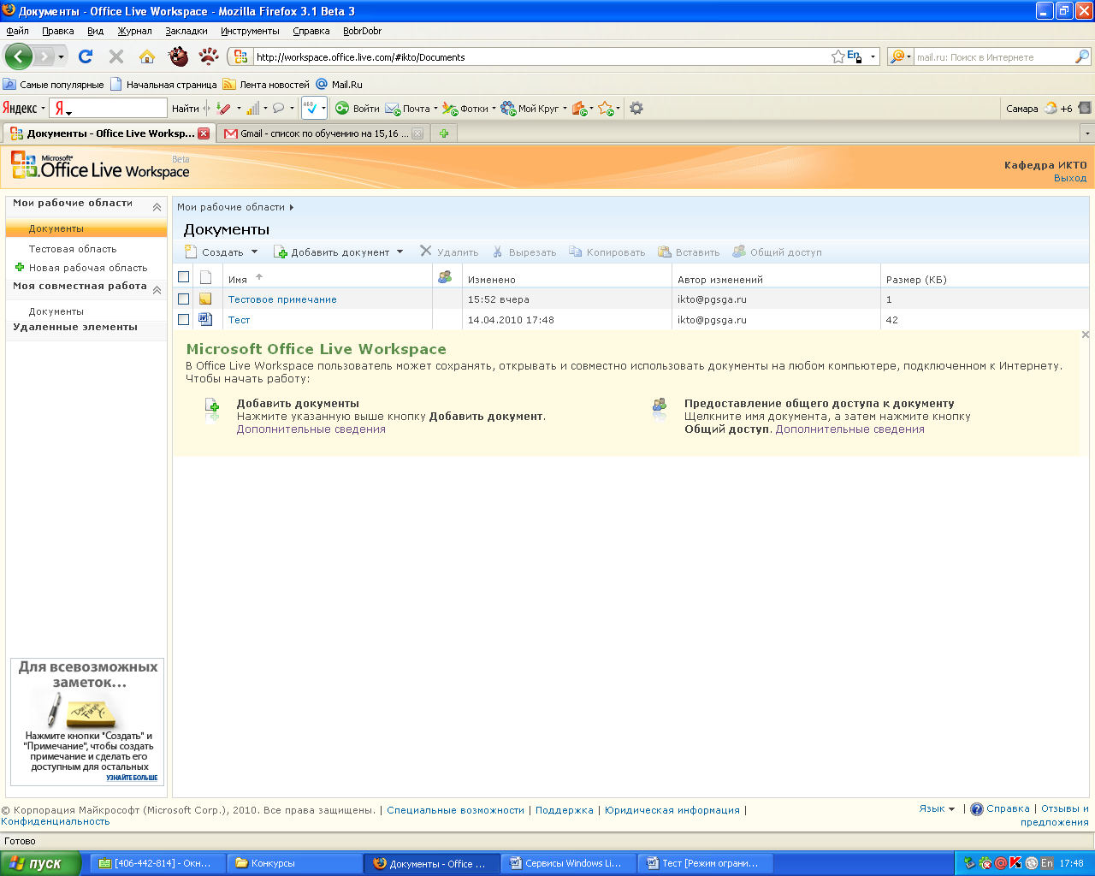
Task: Open the Инструменты menu
Action: 250,31
